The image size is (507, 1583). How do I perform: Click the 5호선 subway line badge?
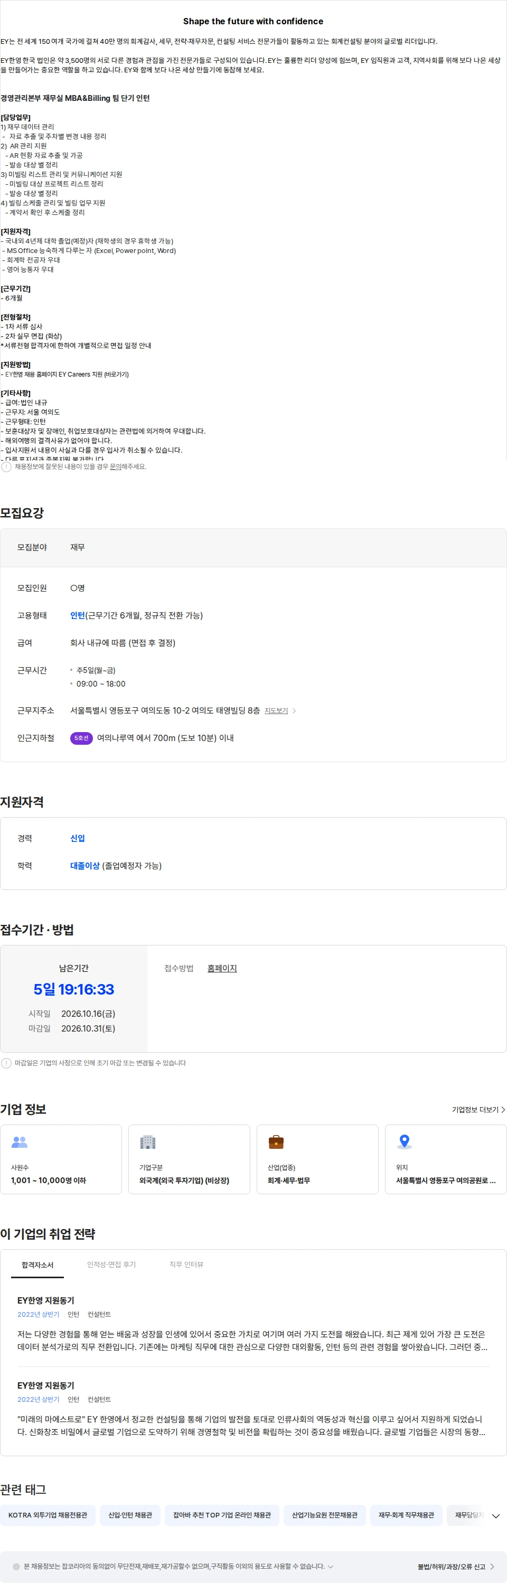[x=81, y=738]
